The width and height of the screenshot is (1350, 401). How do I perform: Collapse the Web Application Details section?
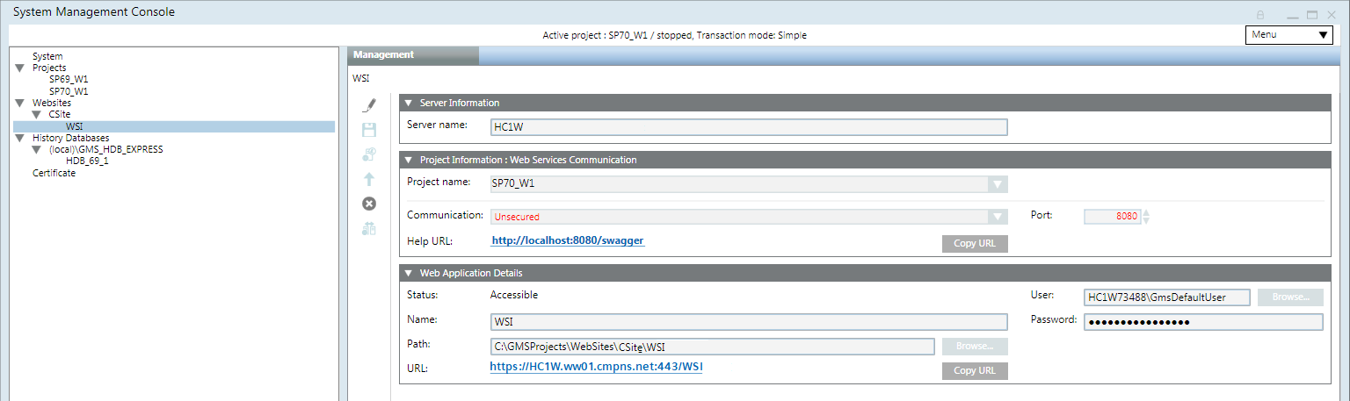[409, 274]
